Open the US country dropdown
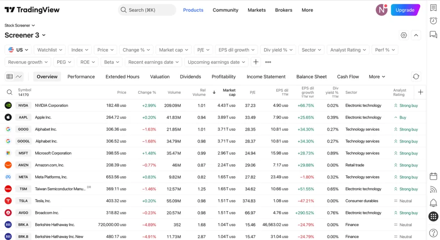Viewport: 440px width, 240px height. pos(18,50)
